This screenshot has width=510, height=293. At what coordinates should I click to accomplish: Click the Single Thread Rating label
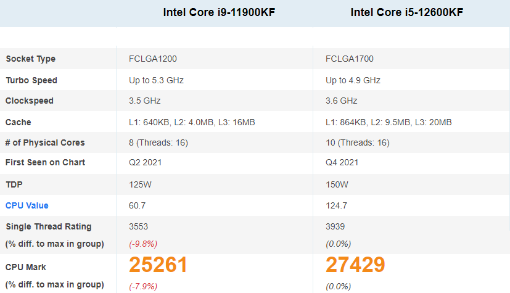[49, 226]
